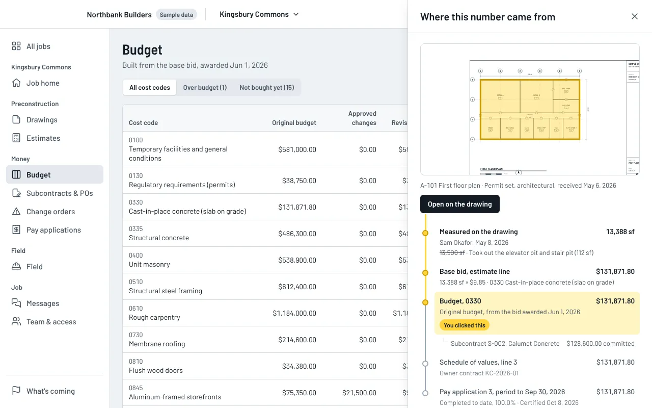Click the 'You clicked this' badge
Viewport: 652px width, 408px height.
click(x=465, y=325)
